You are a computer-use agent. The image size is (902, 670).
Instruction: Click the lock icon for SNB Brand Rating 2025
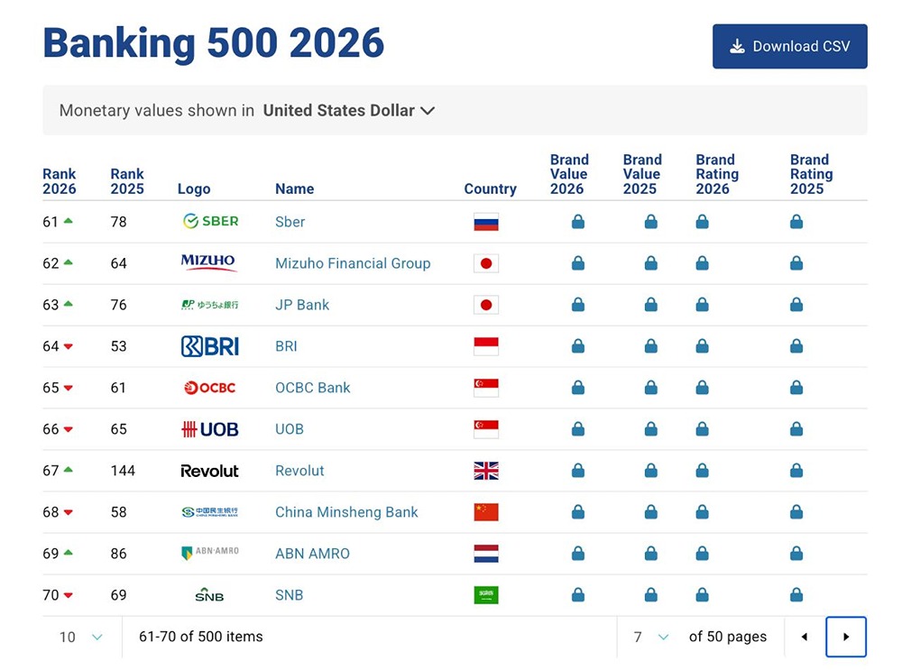tap(796, 595)
